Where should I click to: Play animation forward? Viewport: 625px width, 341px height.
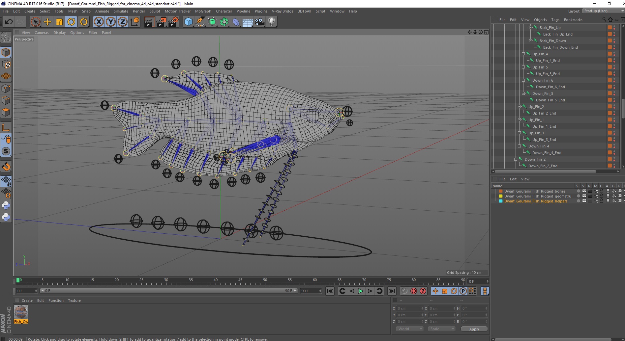tap(361, 291)
